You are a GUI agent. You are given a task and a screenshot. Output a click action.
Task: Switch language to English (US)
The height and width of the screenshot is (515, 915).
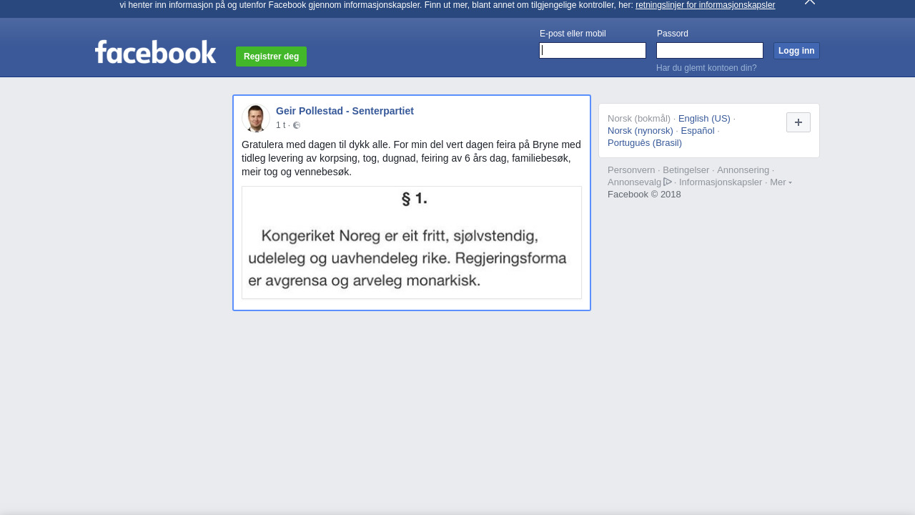click(704, 118)
